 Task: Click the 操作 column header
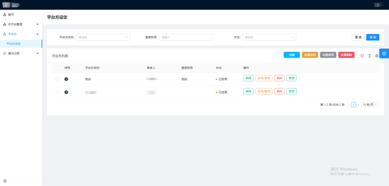click(x=246, y=68)
